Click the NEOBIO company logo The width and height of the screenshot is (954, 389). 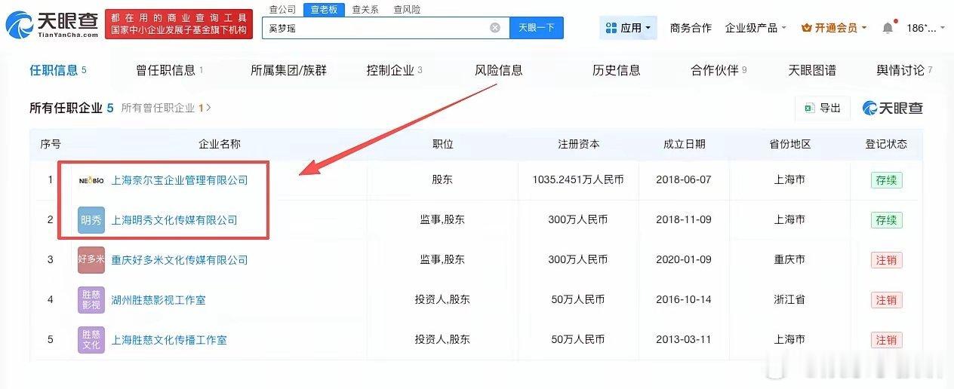pos(91,180)
